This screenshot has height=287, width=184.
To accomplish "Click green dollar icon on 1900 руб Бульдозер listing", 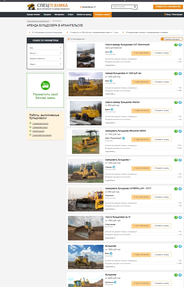I will 176,246.
